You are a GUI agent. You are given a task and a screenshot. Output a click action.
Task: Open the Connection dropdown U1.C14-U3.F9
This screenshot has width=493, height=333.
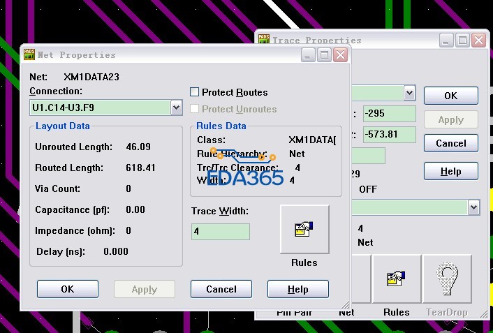pos(177,108)
